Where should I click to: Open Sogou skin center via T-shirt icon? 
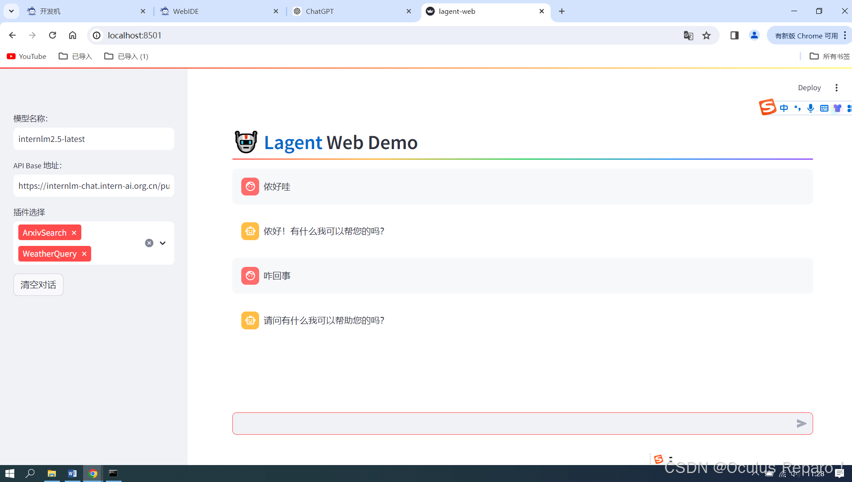click(x=838, y=108)
